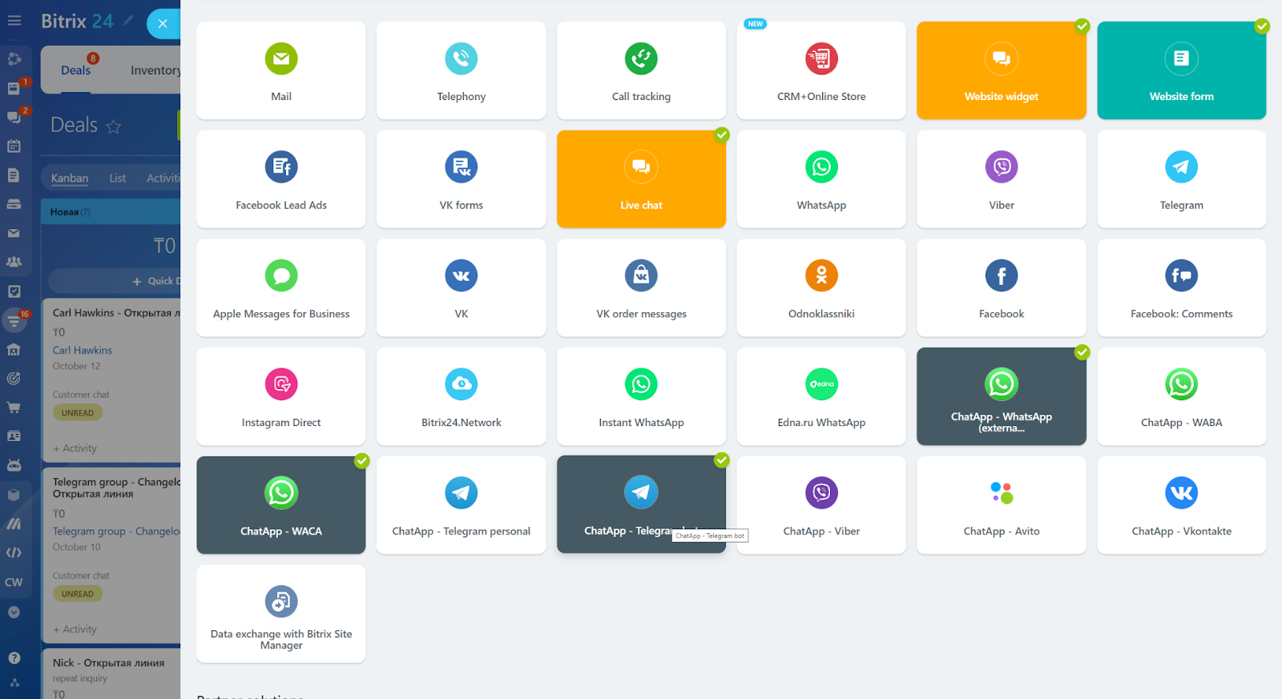Image resolution: width=1282 pixels, height=699 pixels.
Task: Open the ChatApp - Vkontakte card
Action: [x=1182, y=505]
